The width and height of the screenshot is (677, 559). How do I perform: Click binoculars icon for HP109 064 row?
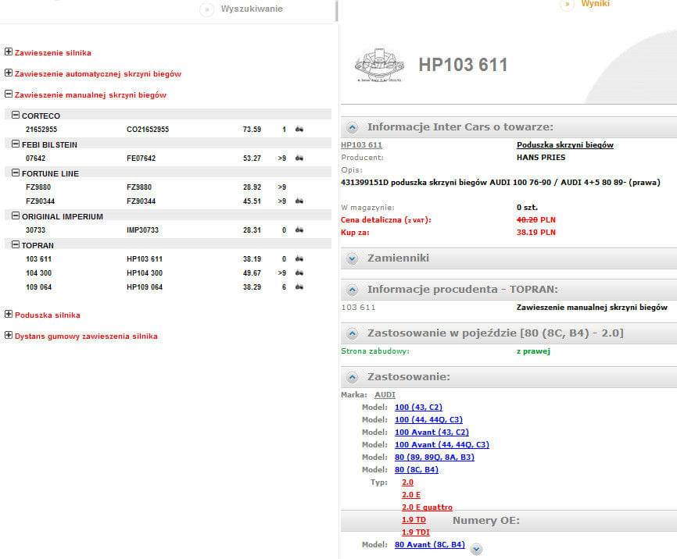click(299, 287)
